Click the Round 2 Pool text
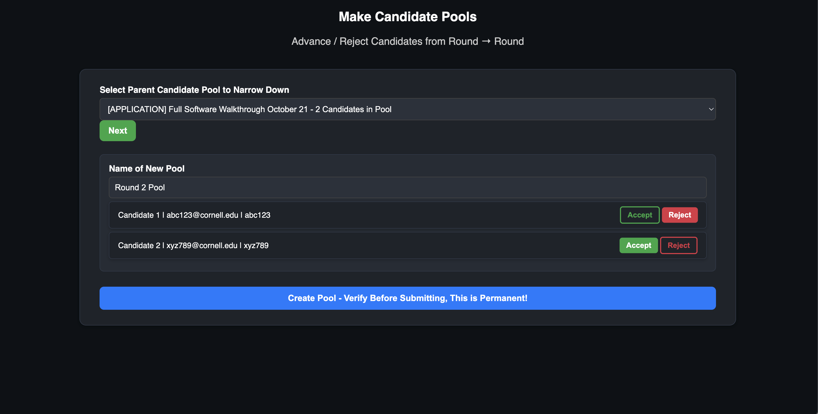 click(x=140, y=188)
